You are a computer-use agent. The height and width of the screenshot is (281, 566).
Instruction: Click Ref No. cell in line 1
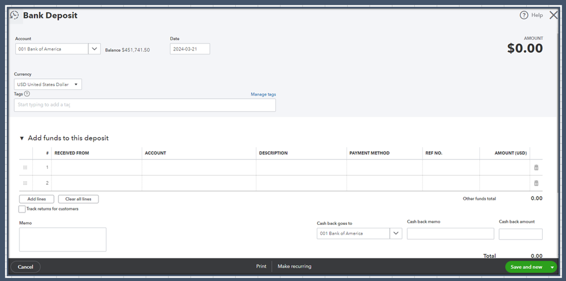pos(451,167)
